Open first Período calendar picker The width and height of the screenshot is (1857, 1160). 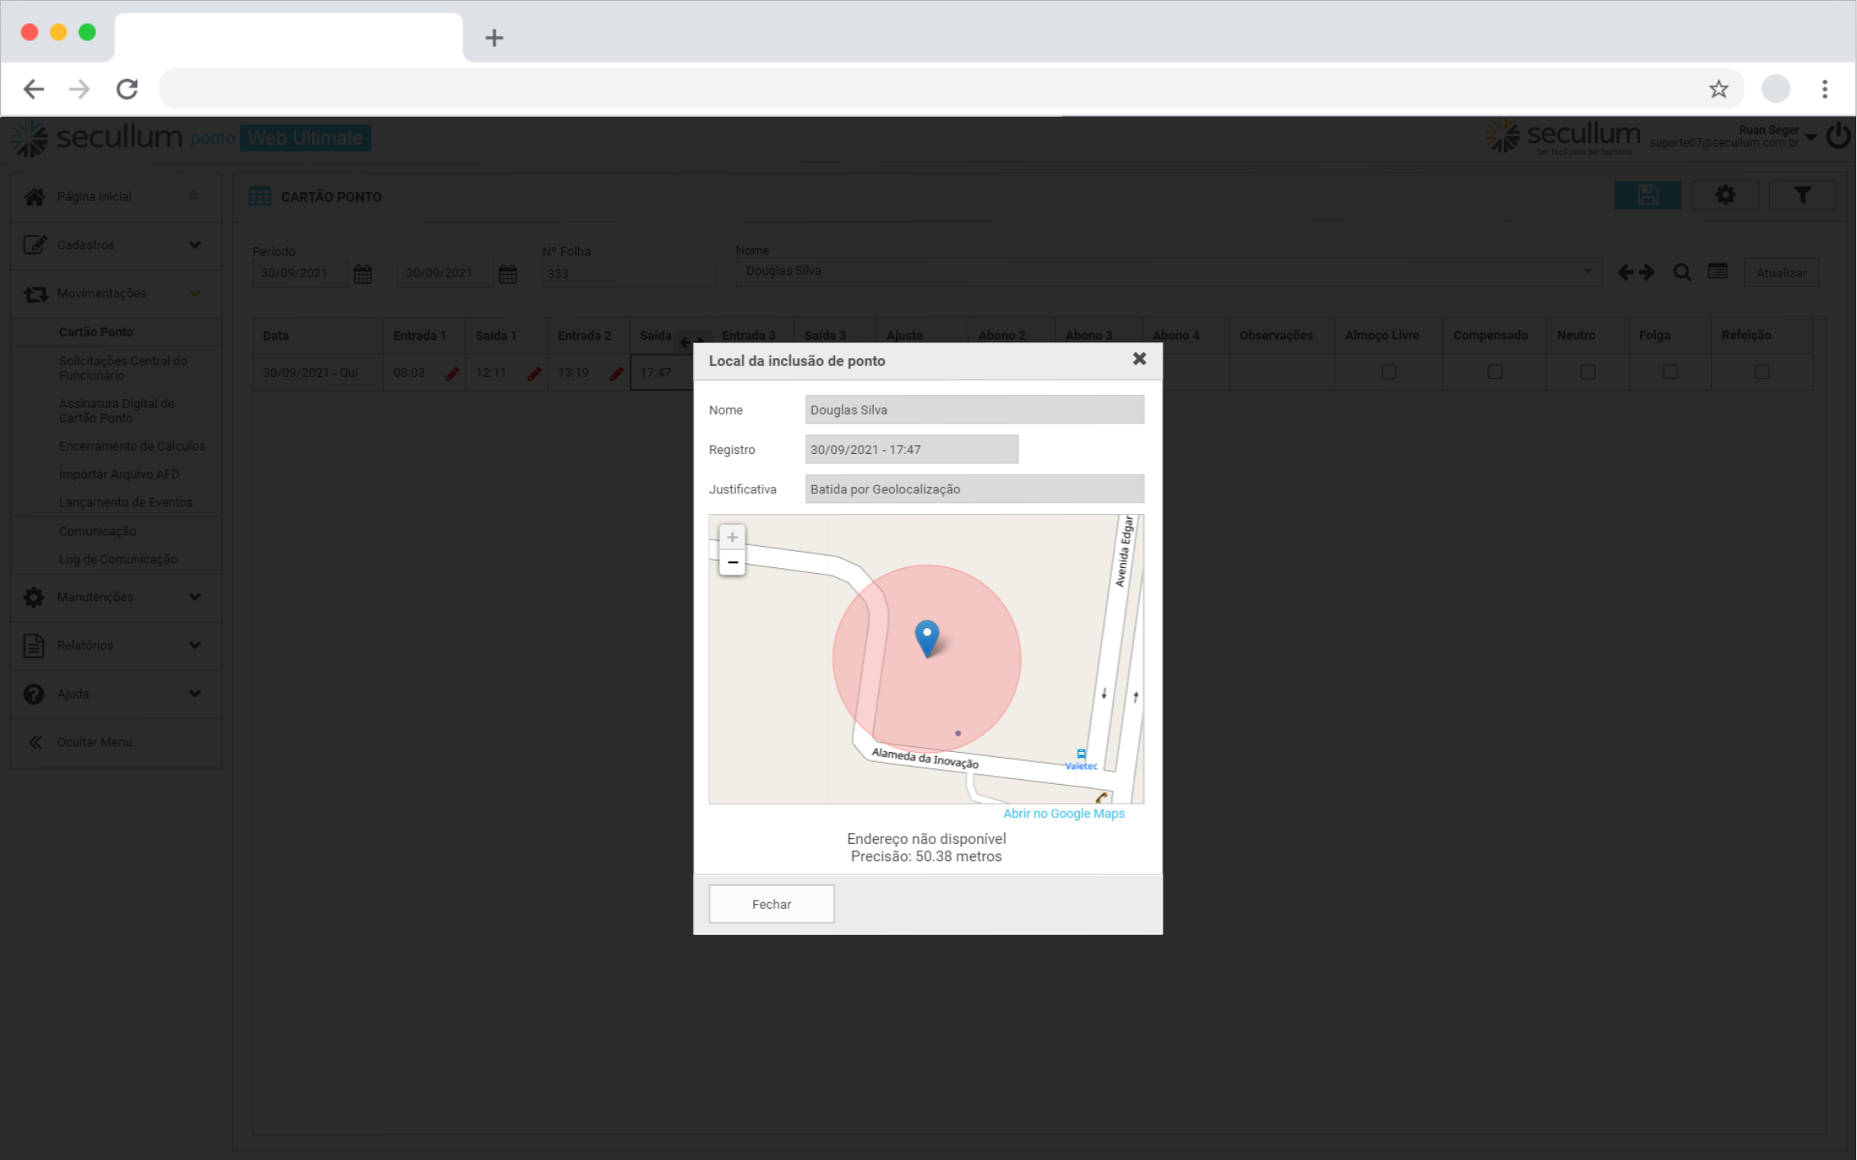362,274
